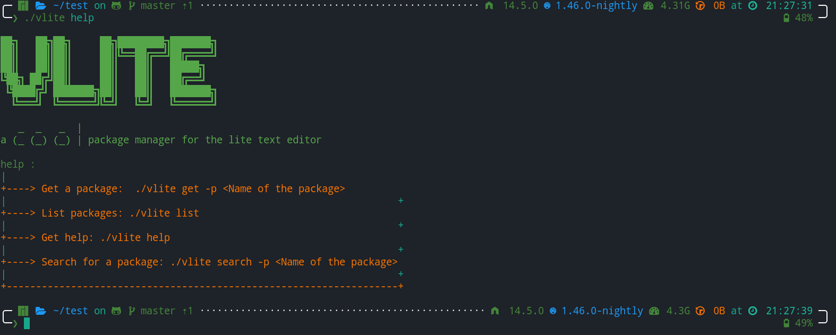Click the clock icon beside 21:27:31
Image resolution: width=836 pixels, height=335 pixels.
(753, 6)
